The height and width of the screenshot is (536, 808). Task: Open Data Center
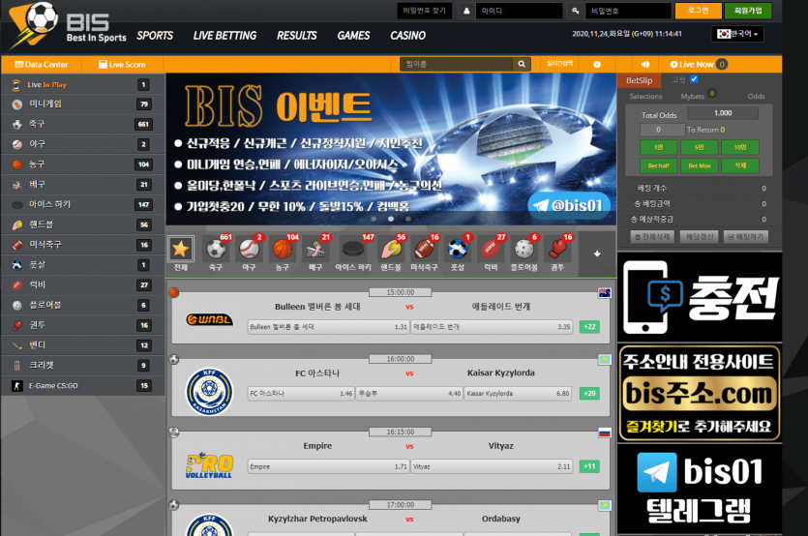point(42,65)
